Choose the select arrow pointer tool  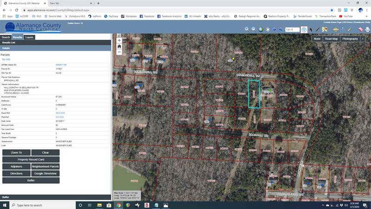point(311,30)
